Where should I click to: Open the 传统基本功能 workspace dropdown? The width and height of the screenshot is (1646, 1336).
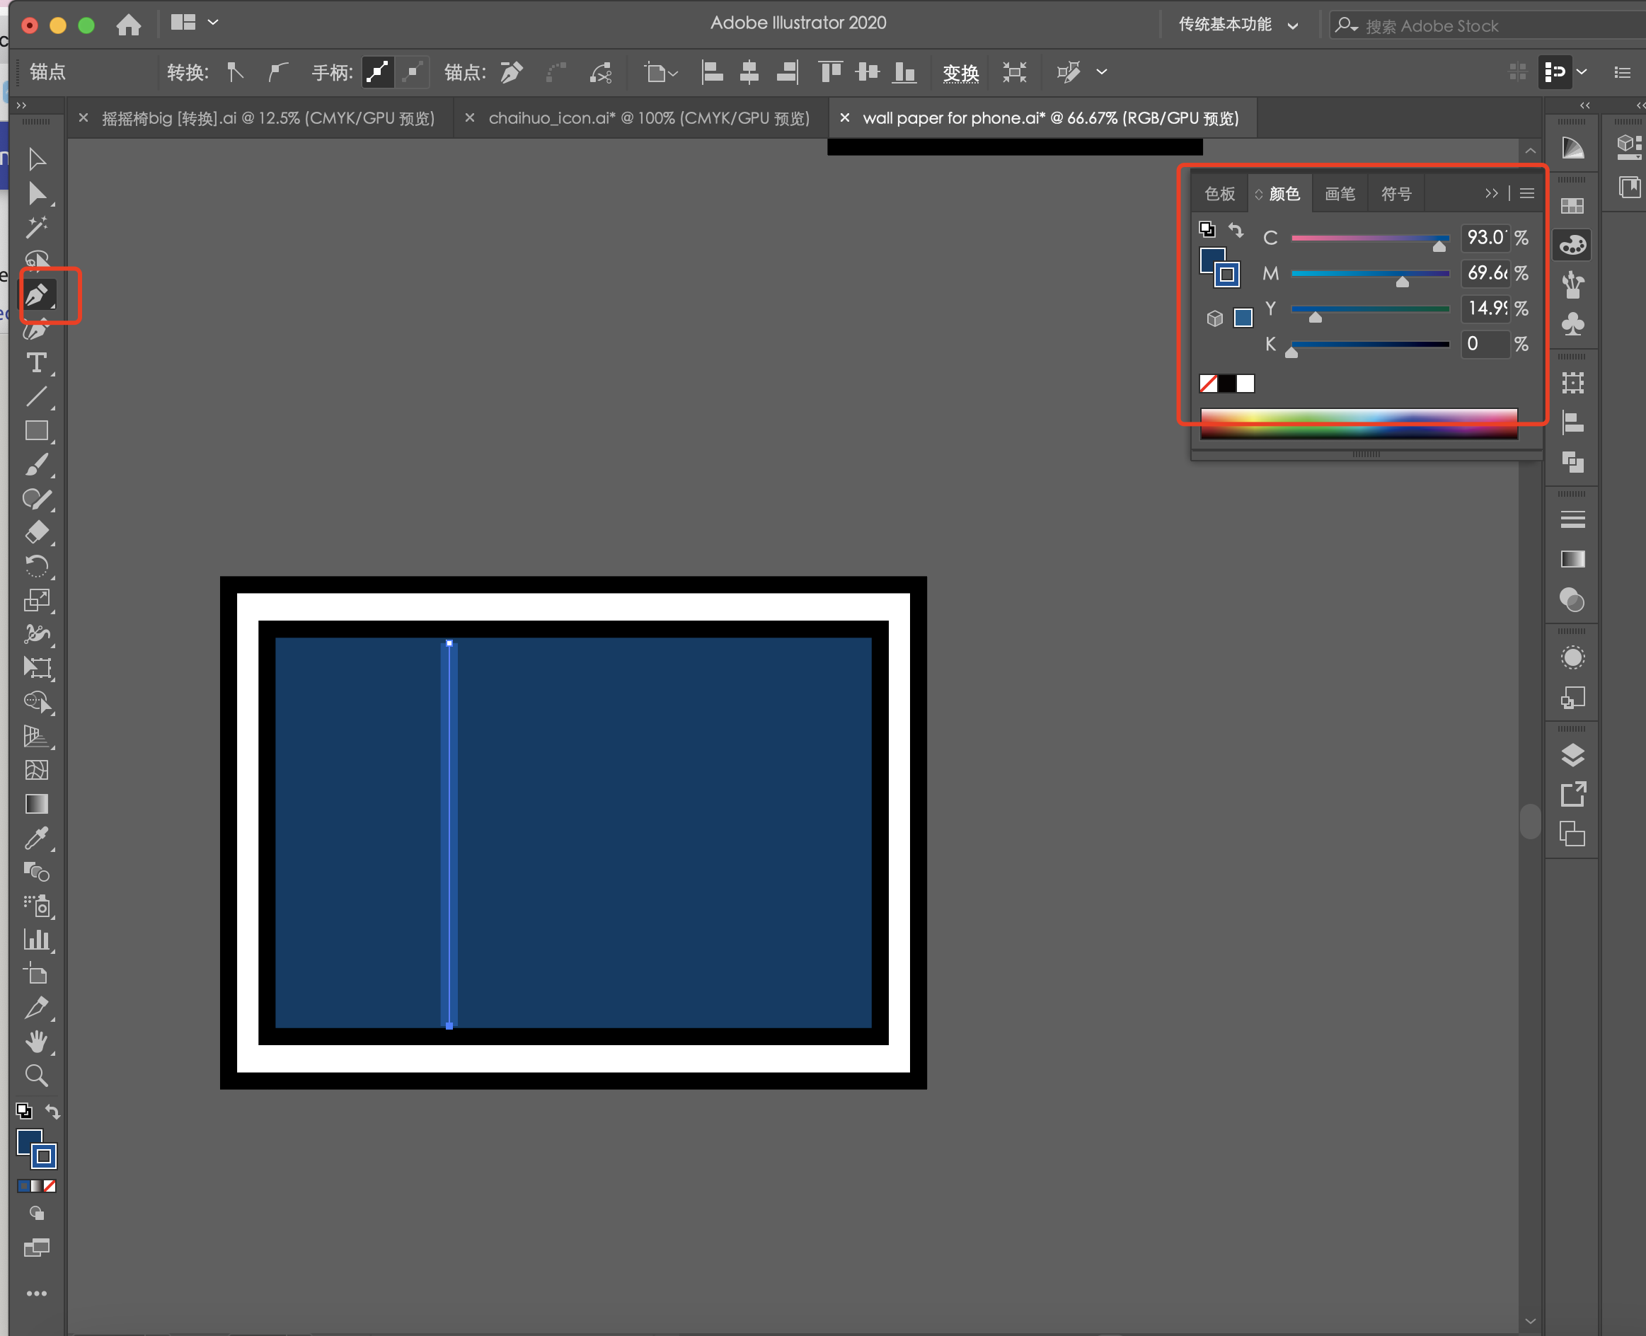[x=1238, y=25]
